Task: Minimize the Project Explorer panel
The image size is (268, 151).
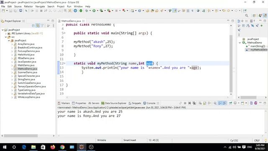Action: [48, 21]
